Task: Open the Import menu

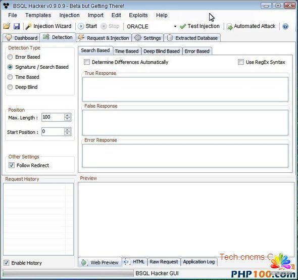Action: point(95,15)
